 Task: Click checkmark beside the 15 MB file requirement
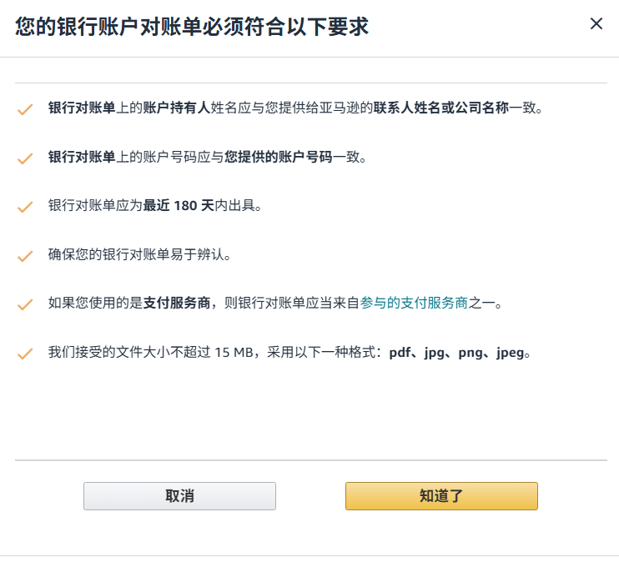[25, 354]
